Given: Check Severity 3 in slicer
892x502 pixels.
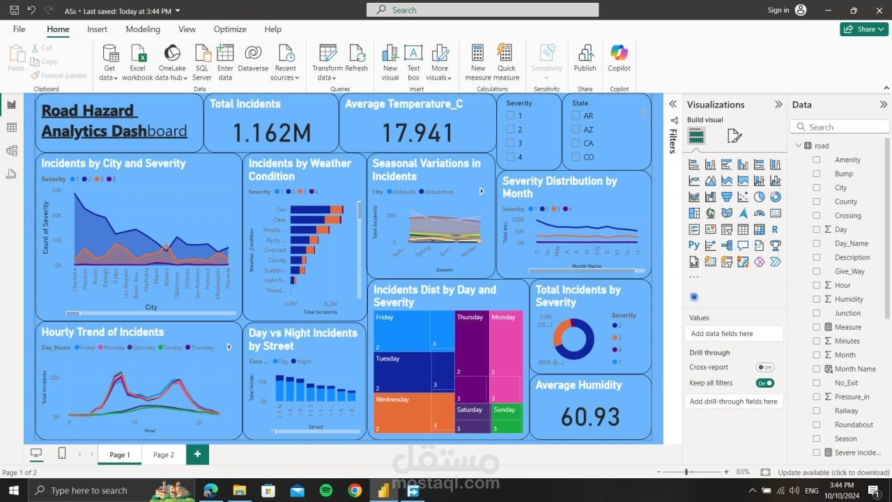Looking at the screenshot, I should coord(510,144).
